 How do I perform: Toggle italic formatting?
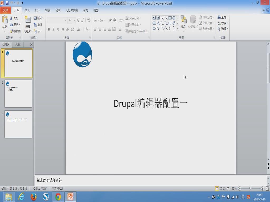coord(54,29)
